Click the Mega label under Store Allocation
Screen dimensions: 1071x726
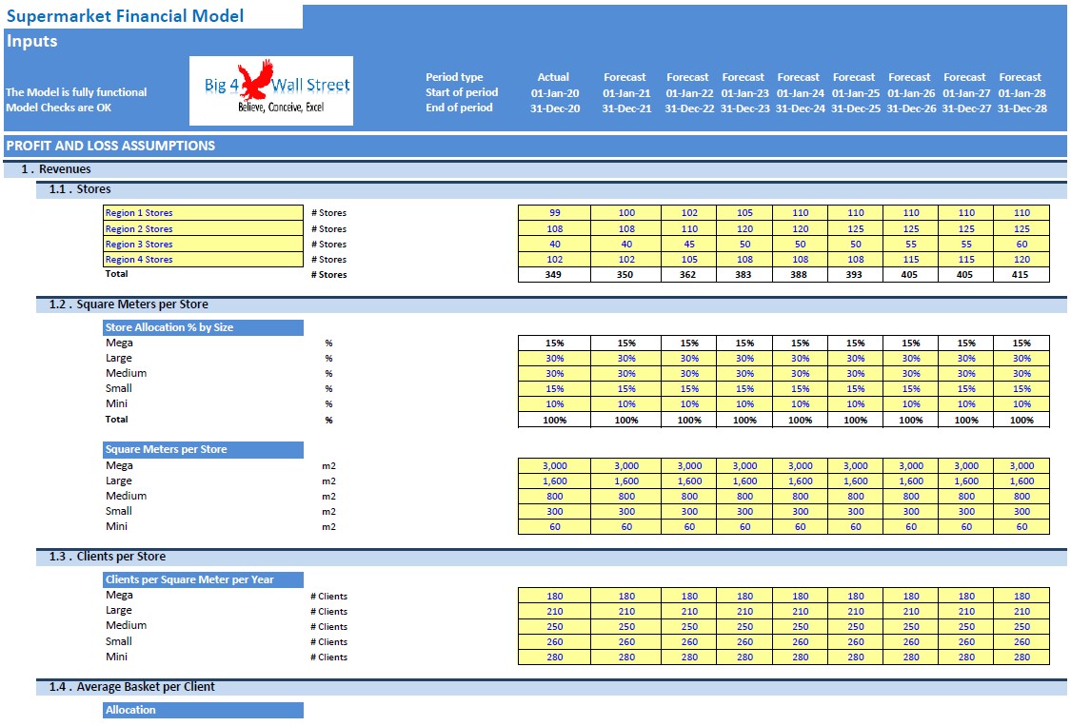119,343
